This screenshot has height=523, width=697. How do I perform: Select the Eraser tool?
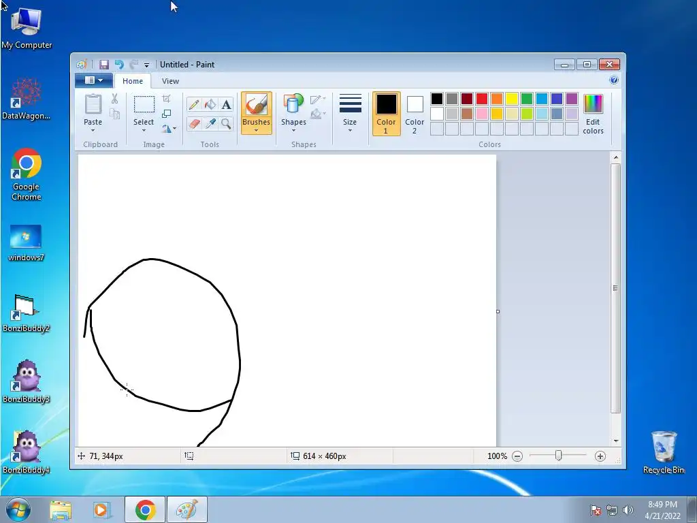194,123
